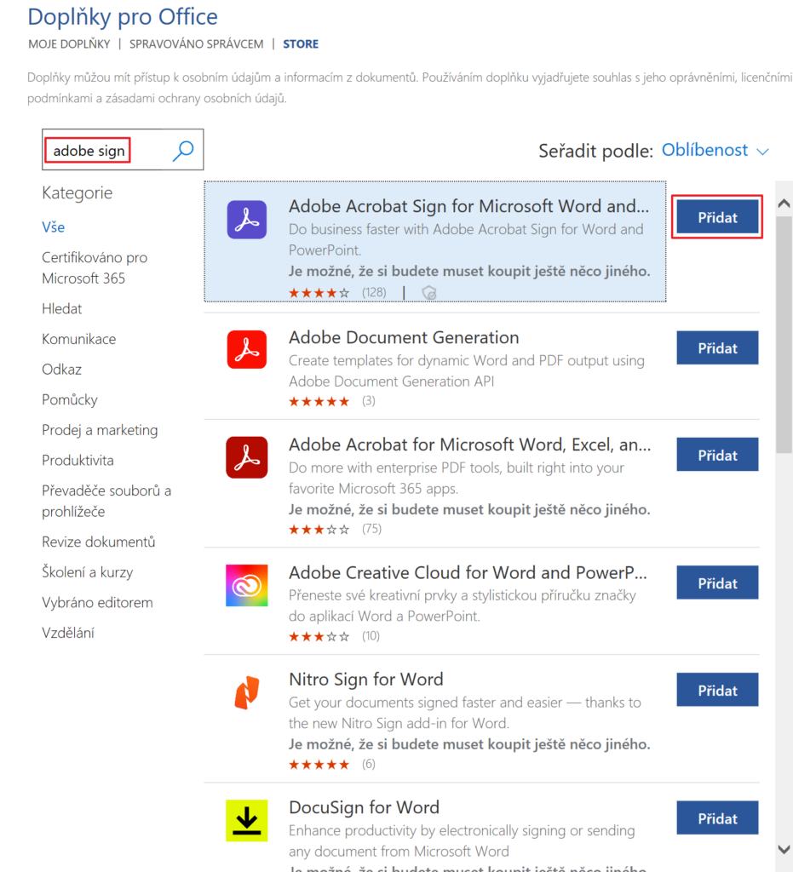Select Převaděče souborů a prohlížeče category

pyautogui.click(x=106, y=501)
